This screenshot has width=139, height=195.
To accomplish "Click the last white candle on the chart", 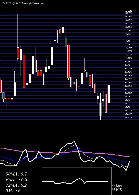I will (109, 94).
